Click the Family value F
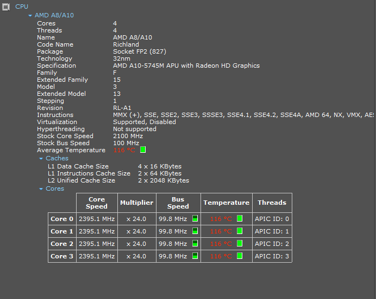The image size is (376, 299). pos(115,73)
